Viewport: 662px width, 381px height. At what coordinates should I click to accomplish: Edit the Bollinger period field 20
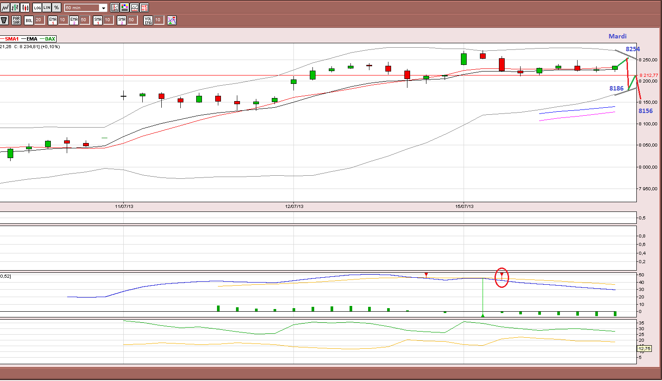pos(39,20)
